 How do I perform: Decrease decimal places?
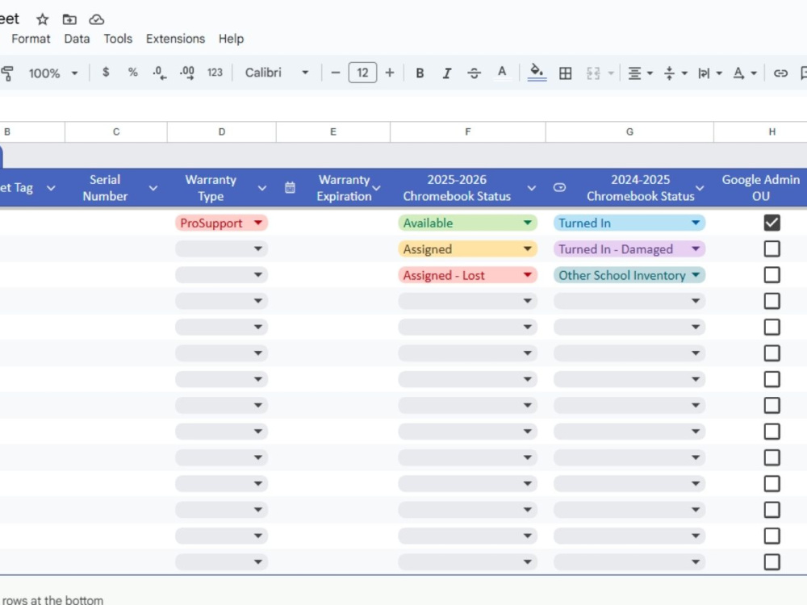tap(159, 73)
